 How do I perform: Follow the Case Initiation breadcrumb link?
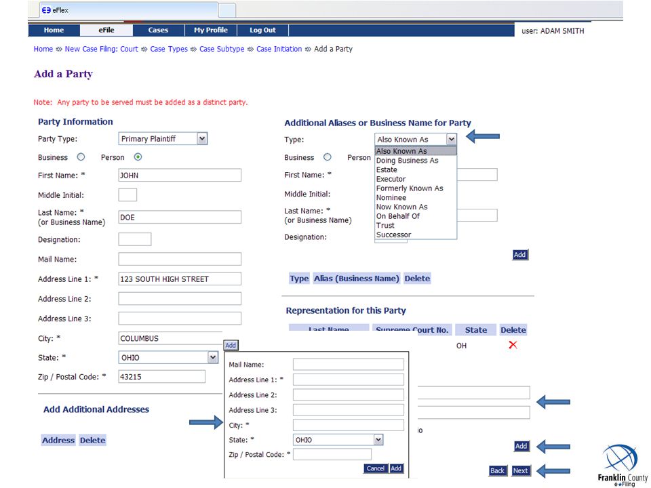(279, 49)
